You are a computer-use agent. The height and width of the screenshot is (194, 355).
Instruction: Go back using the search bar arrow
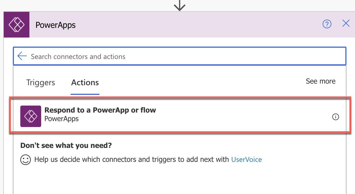[x=22, y=56]
